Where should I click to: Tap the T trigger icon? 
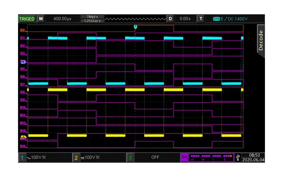click(x=201, y=18)
